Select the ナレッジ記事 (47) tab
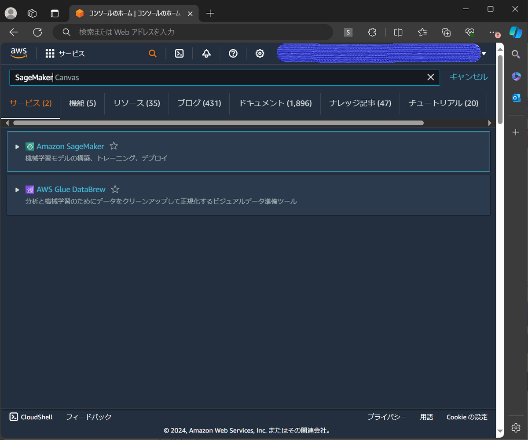This screenshot has width=528, height=440. [x=360, y=103]
